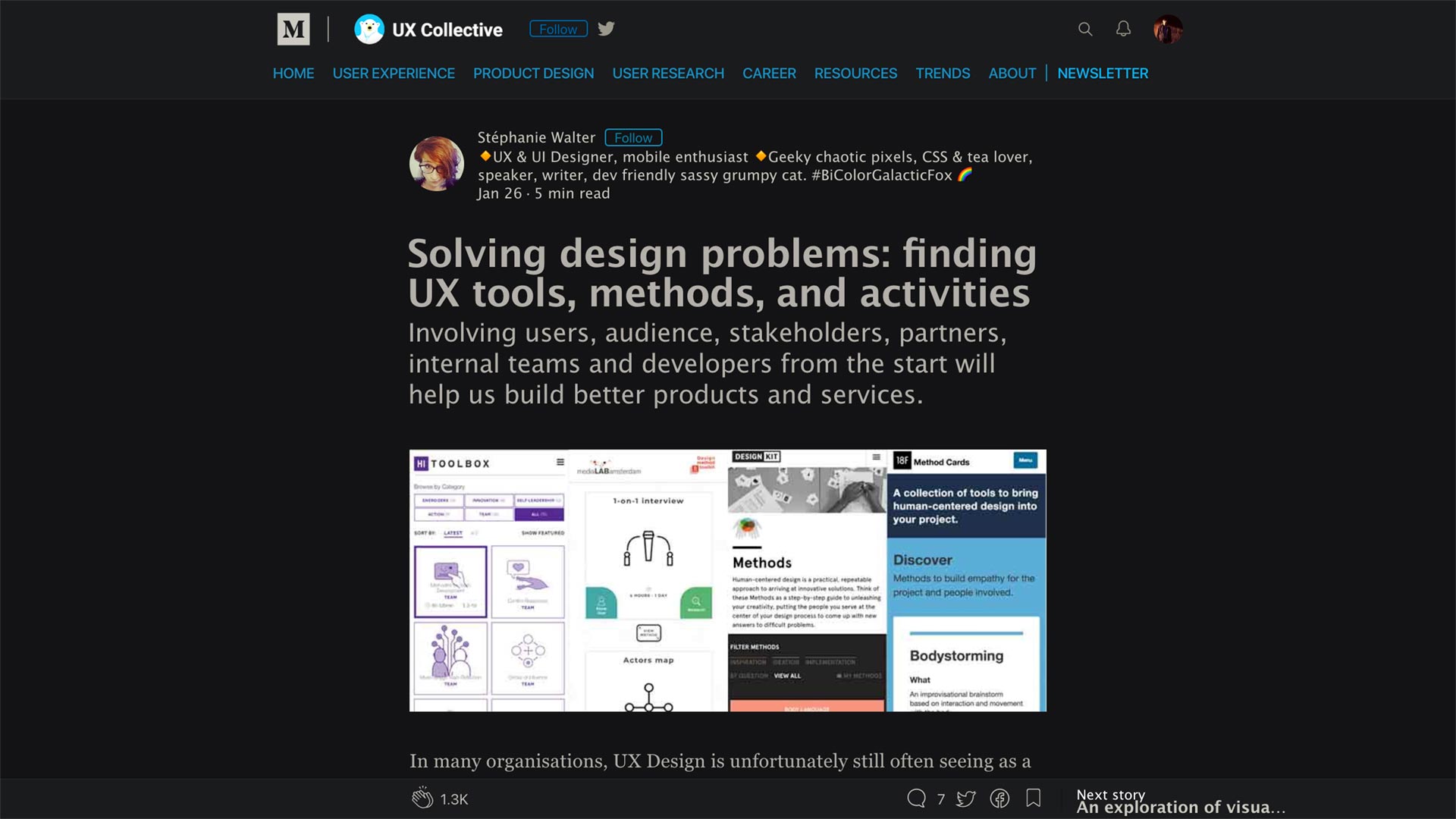The width and height of the screenshot is (1456, 819).
Task: Click the Medium logo icon
Action: pyautogui.click(x=293, y=30)
